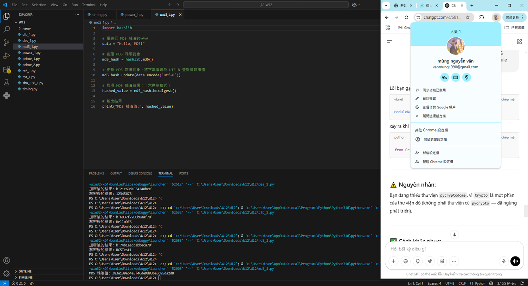528x286 pixels.
Task: Switch to the power_1.py editor tab
Action: pyautogui.click(x=134, y=15)
